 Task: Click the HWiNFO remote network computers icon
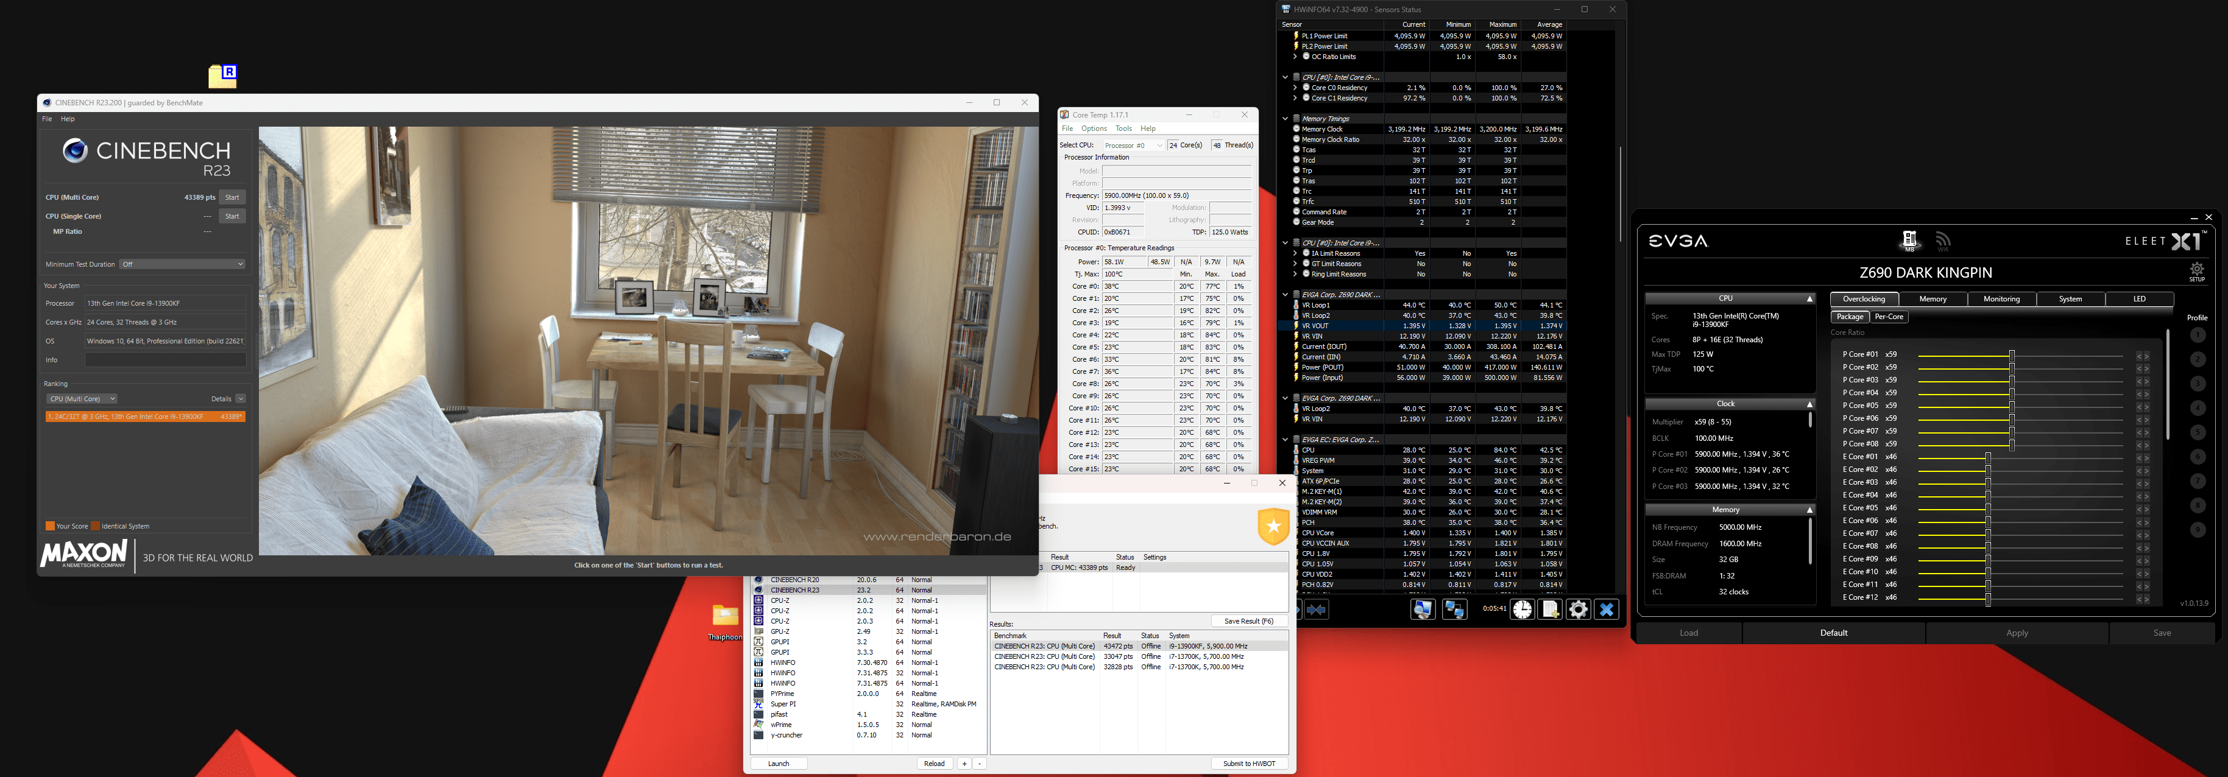point(1455,610)
